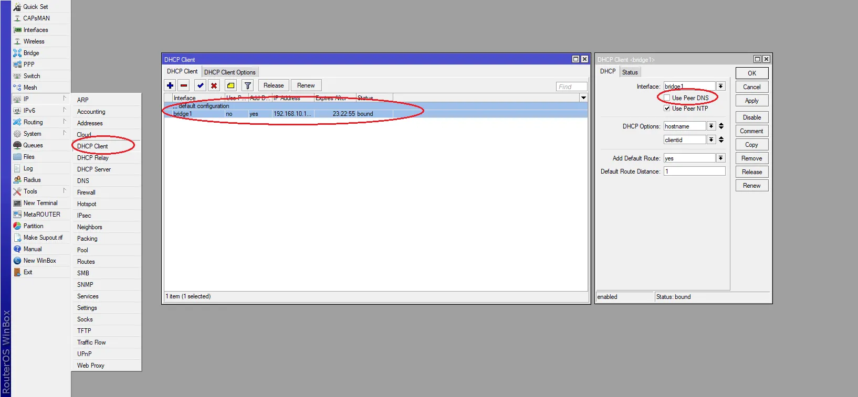The image size is (858, 397).
Task: Open PPP in sidebar
Action: pyautogui.click(x=29, y=65)
